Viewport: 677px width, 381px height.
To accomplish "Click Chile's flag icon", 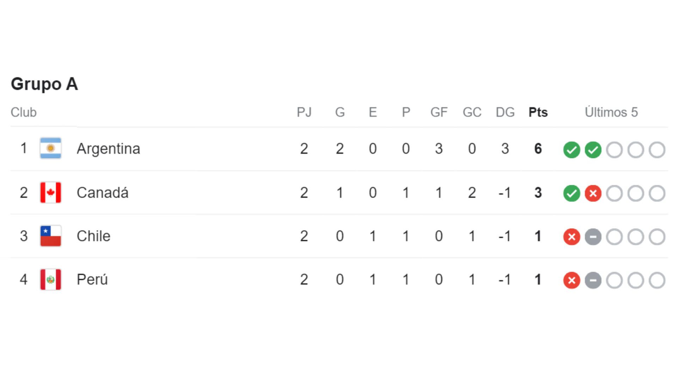I will [50, 236].
